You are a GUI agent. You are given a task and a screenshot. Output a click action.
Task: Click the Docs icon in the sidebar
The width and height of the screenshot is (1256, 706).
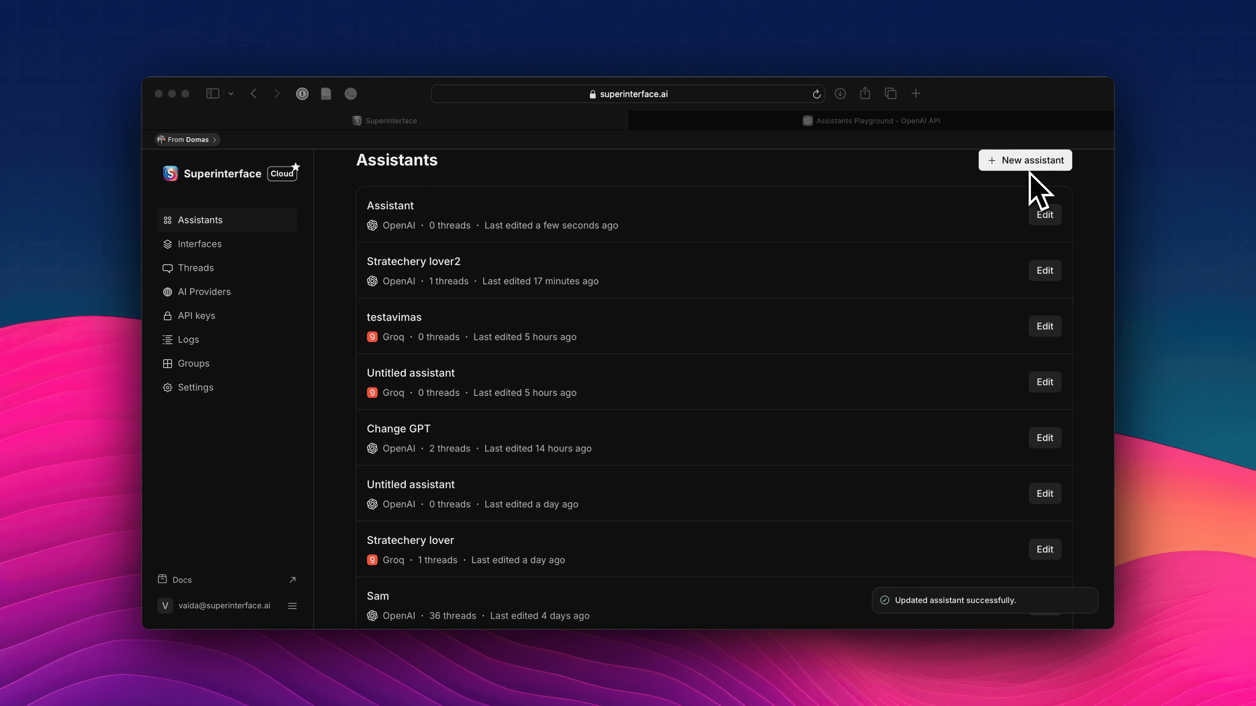(x=163, y=579)
